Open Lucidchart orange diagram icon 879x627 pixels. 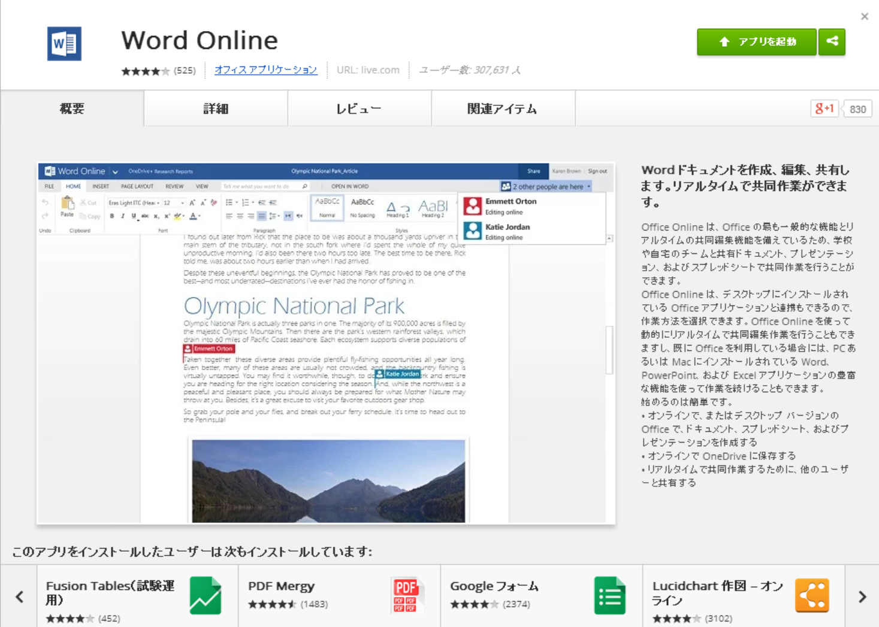[x=812, y=595]
